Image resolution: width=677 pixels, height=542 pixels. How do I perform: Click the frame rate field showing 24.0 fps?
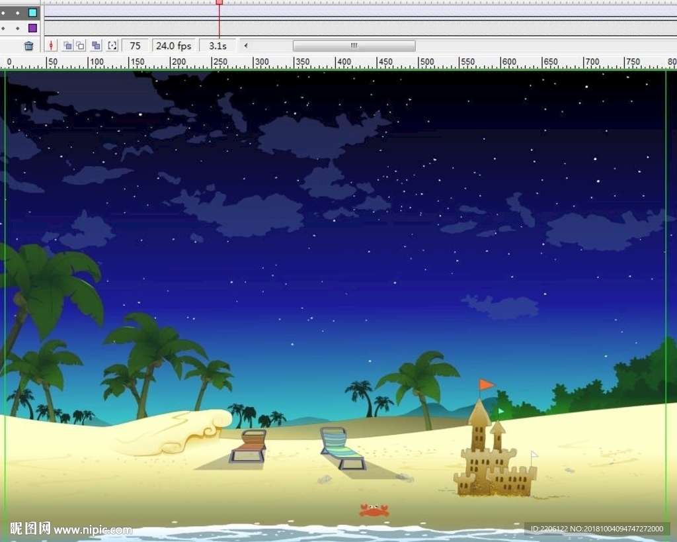click(x=174, y=46)
